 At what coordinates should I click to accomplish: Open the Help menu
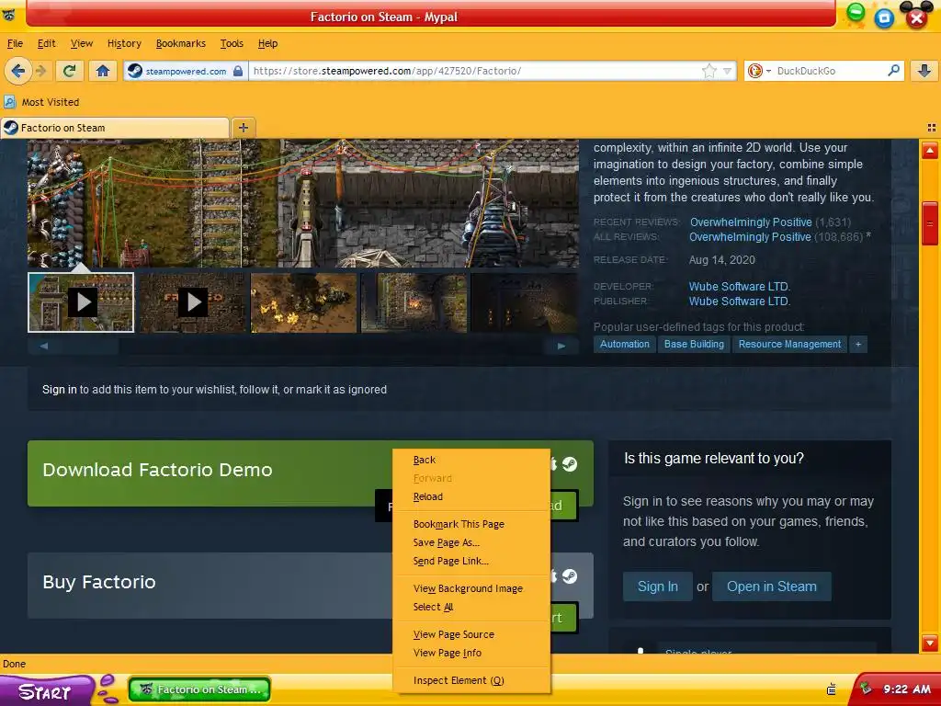(x=267, y=43)
